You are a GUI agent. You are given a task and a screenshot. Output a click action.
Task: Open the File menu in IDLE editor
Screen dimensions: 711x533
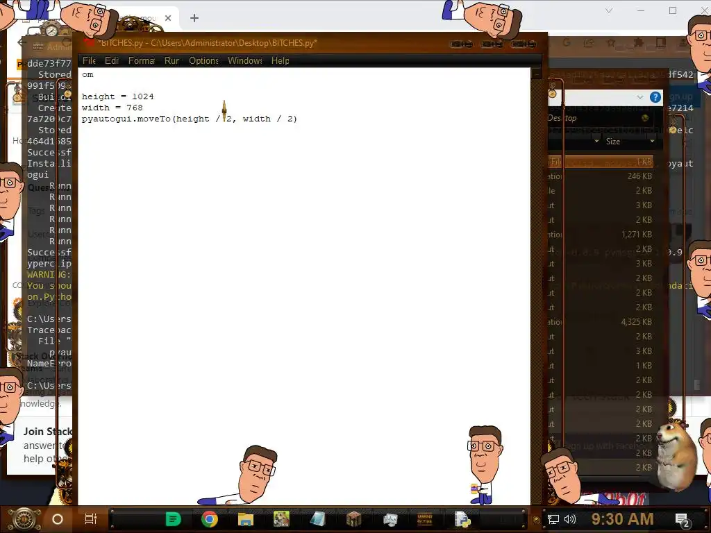click(x=89, y=60)
